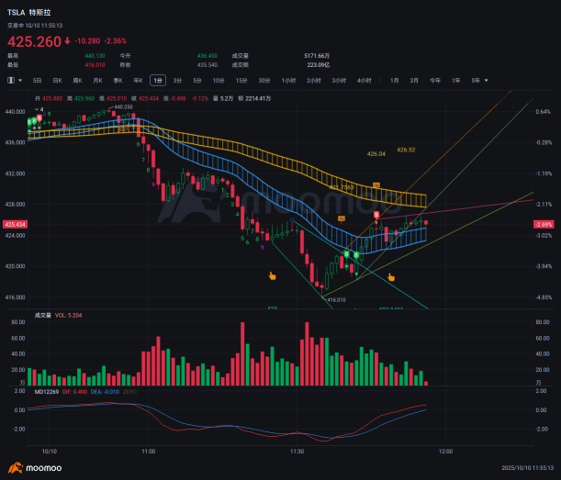The image size is (561, 480).
Task: Click the orange pointing-hand marker near 11:25
Action: [272, 275]
